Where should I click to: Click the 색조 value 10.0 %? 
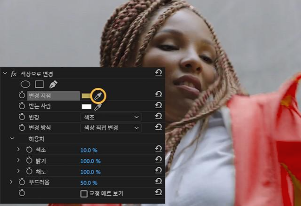coord(89,150)
